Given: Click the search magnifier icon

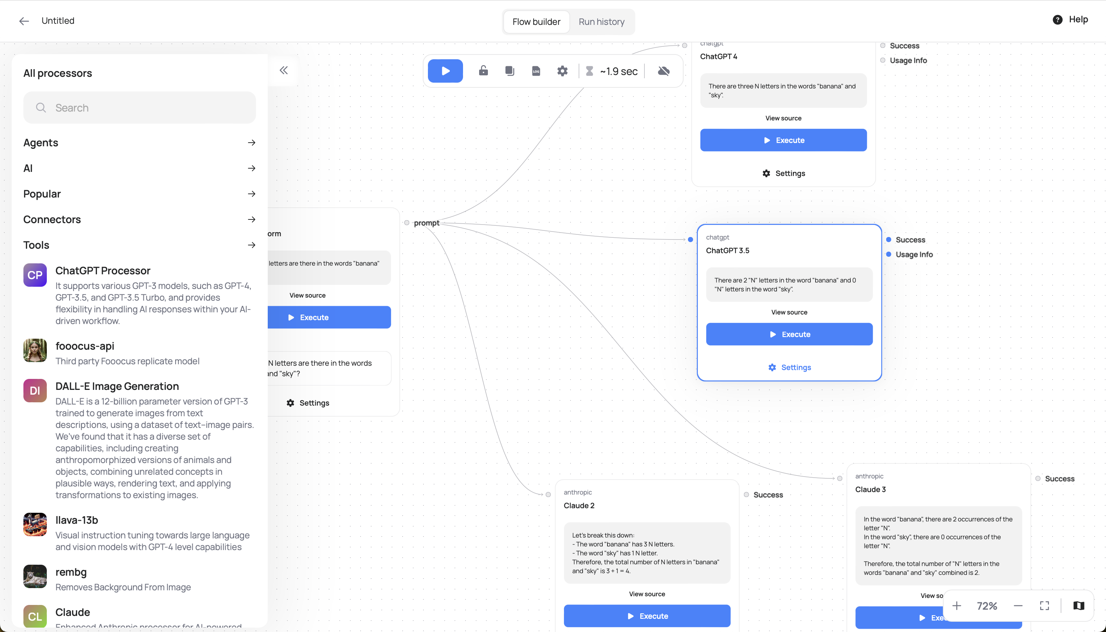Looking at the screenshot, I should point(41,108).
